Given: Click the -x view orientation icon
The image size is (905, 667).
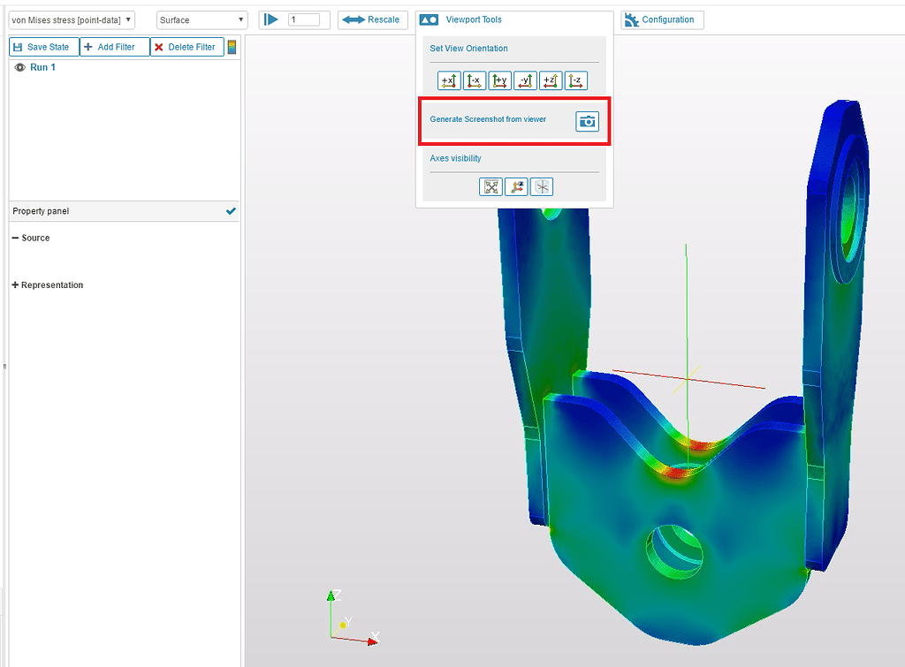Looking at the screenshot, I should [x=474, y=80].
